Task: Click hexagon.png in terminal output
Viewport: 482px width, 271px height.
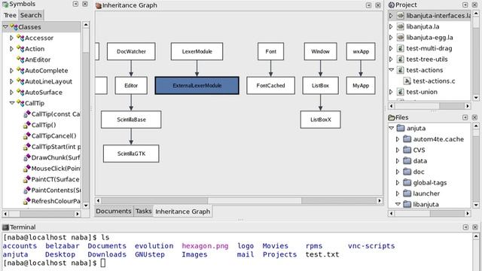Action: click(x=205, y=246)
